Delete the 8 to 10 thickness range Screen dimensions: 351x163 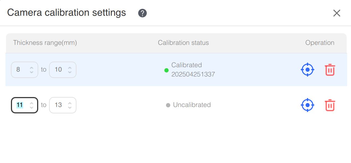[x=330, y=70]
